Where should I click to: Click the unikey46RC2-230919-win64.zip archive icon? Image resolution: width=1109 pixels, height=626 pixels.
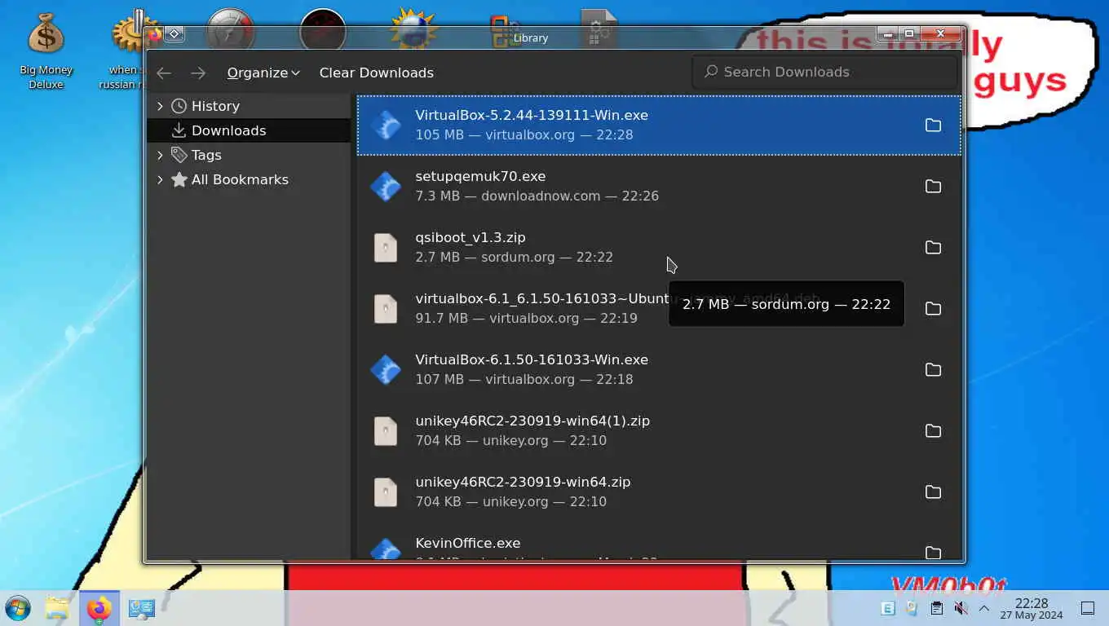(386, 492)
